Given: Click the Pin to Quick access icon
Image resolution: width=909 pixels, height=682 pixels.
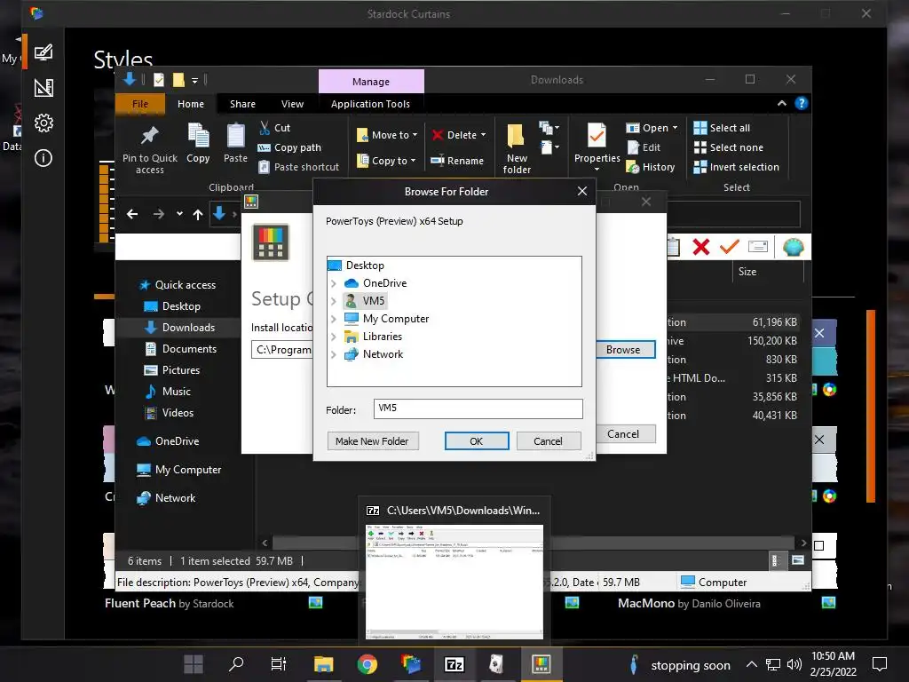Looking at the screenshot, I should [149, 135].
